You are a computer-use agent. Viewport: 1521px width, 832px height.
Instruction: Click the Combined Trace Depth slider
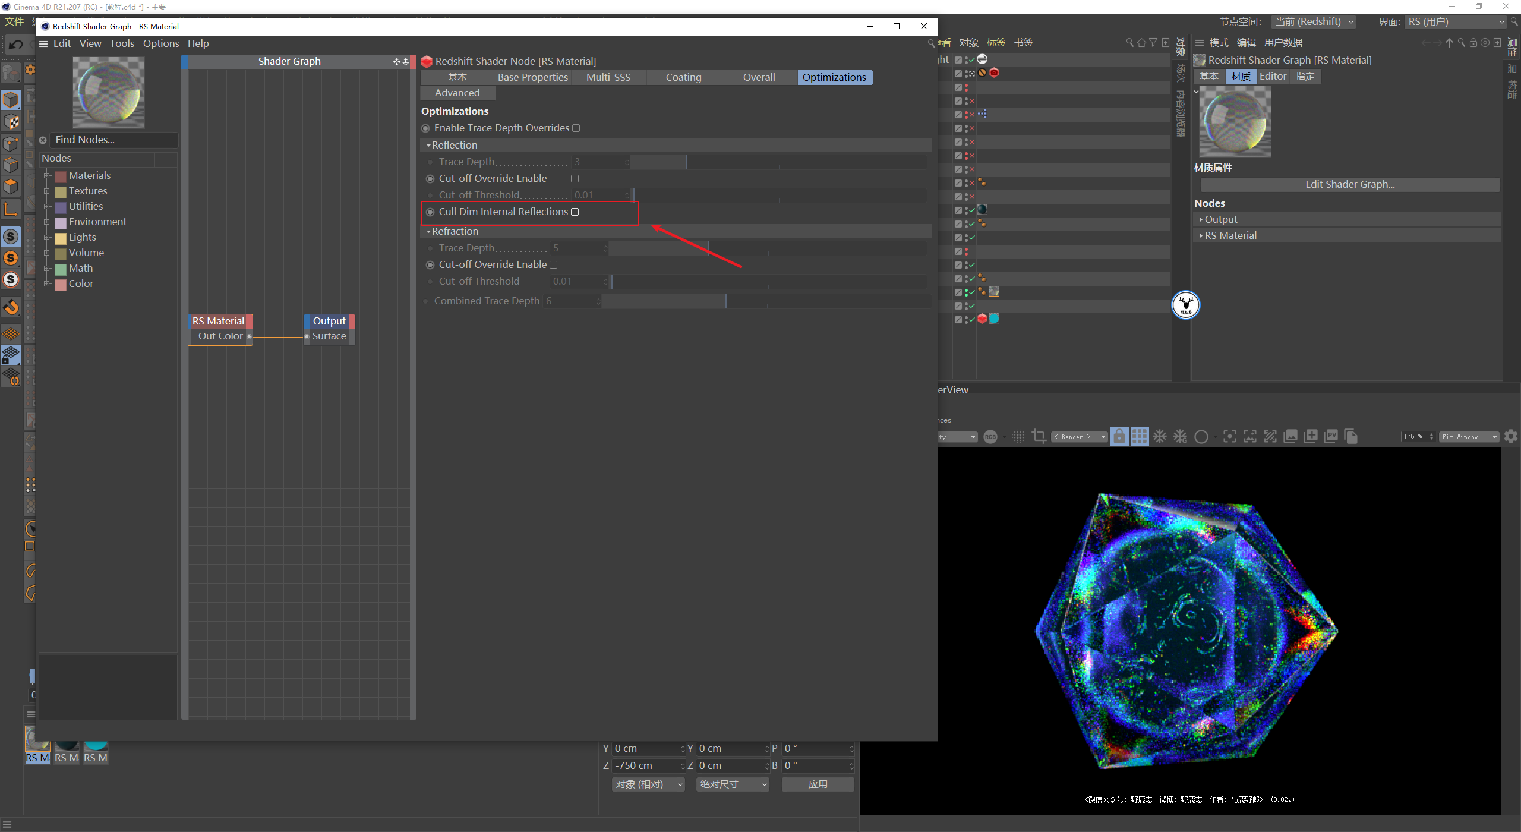coord(725,301)
